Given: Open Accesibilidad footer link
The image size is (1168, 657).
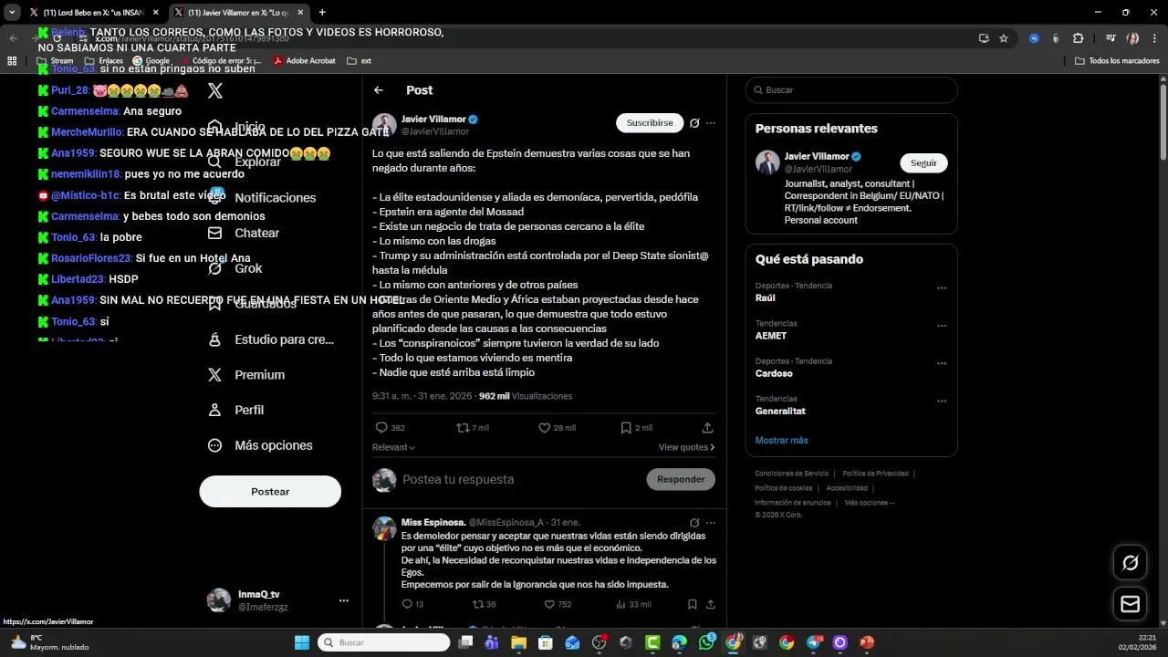Looking at the screenshot, I should 847,488.
